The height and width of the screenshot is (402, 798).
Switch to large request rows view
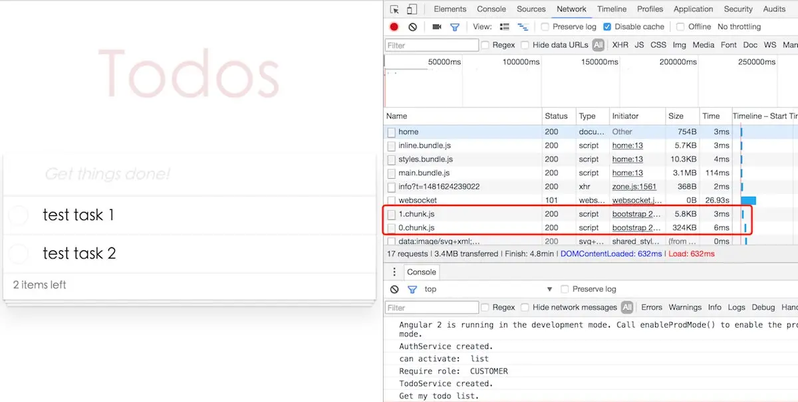(505, 27)
